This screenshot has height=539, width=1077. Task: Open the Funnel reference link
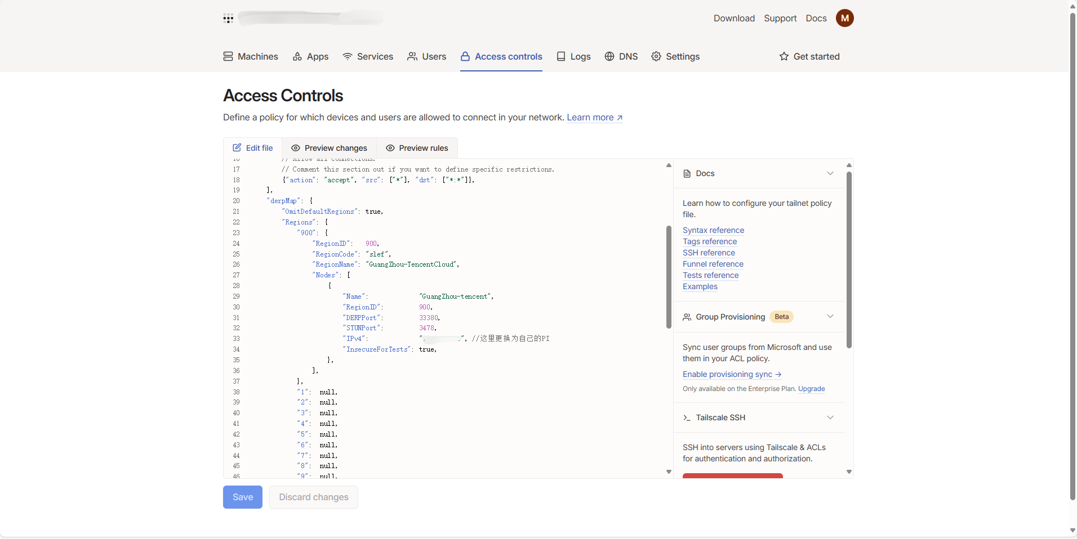713,264
